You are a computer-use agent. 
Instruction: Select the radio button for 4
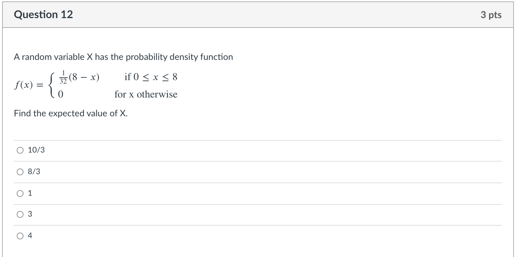point(20,236)
